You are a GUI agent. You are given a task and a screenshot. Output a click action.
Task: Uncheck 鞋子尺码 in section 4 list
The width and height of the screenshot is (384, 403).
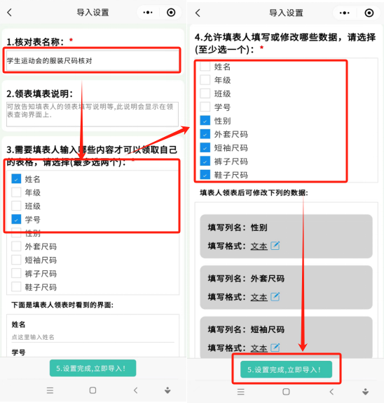coord(205,175)
